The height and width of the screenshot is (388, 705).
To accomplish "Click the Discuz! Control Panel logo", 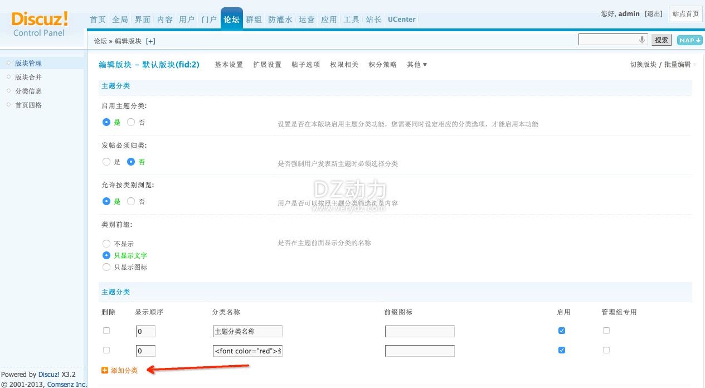I will tap(40, 24).
